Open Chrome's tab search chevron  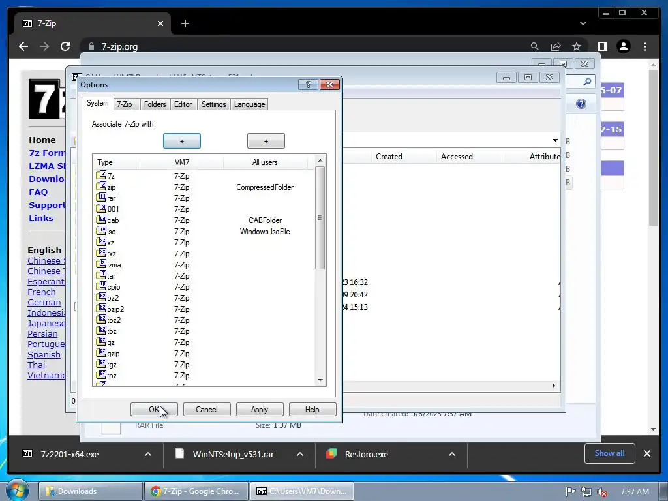pos(583,23)
